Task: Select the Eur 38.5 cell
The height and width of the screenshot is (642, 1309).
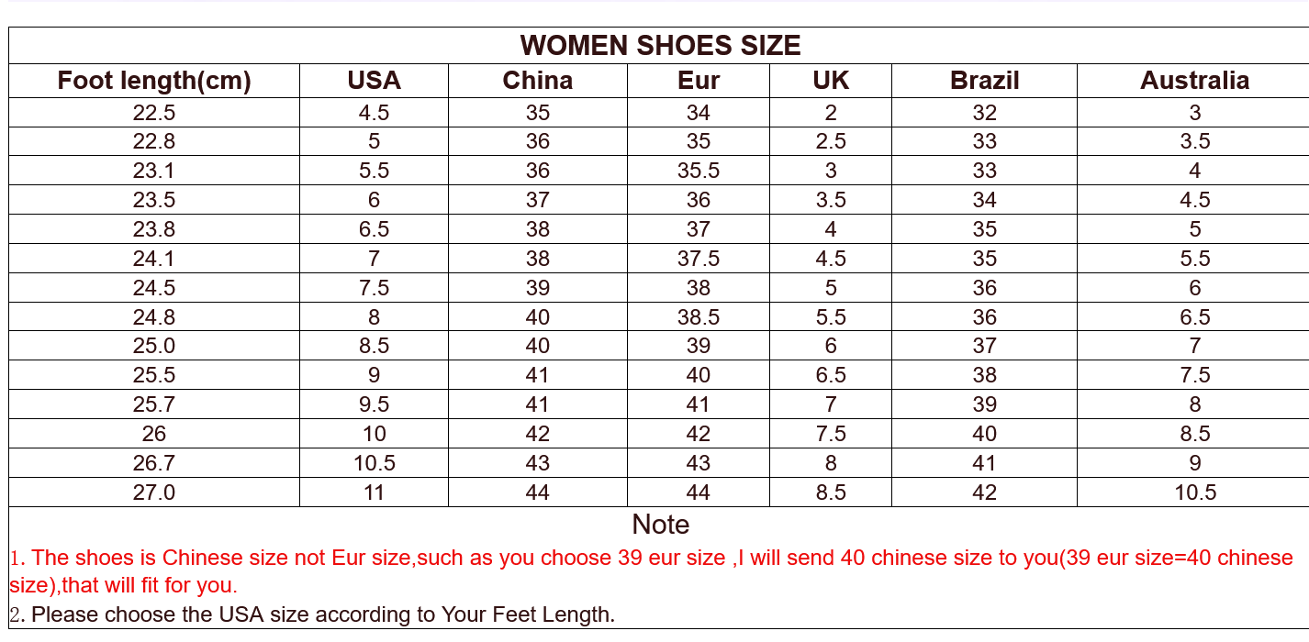Action: pos(699,317)
